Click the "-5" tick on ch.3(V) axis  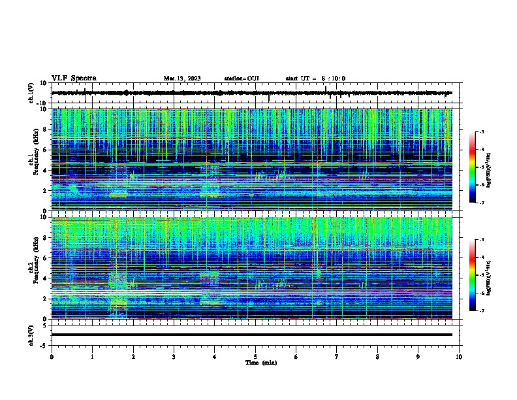point(44,346)
